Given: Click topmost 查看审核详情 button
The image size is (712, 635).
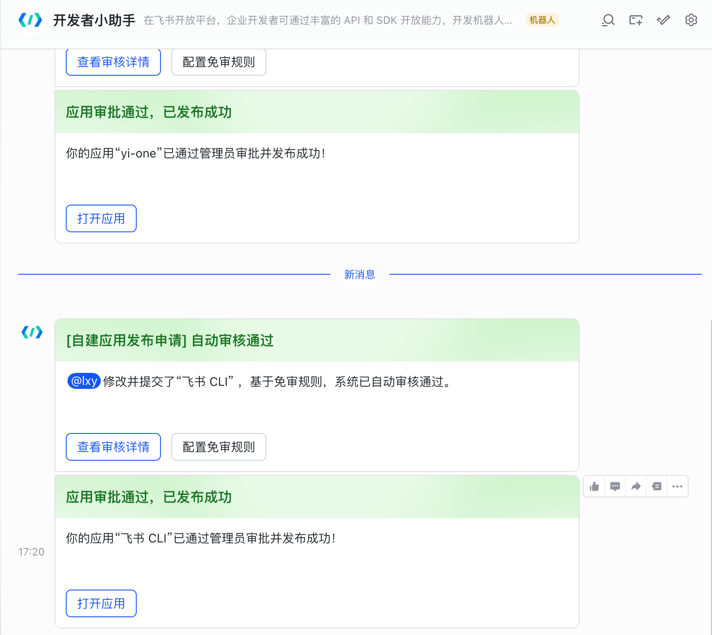Looking at the screenshot, I should pos(113,62).
